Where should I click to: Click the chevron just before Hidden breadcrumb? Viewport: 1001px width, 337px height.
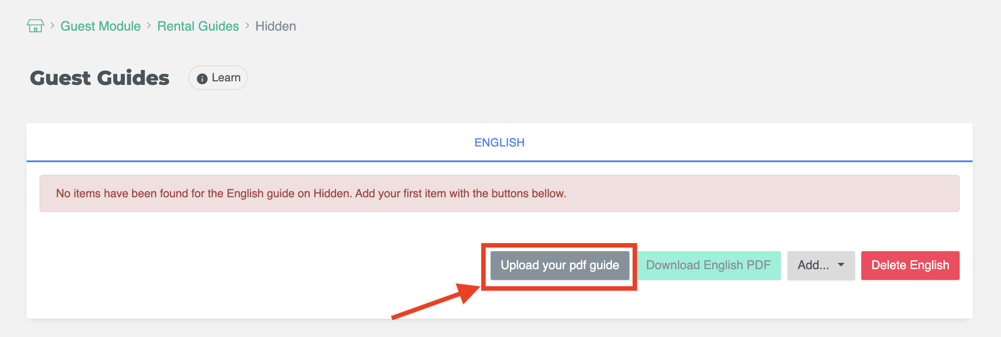[x=247, y=26]
